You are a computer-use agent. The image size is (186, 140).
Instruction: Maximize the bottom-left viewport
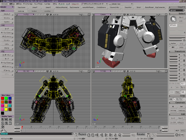pyautogui.click(x=89, y=71)
